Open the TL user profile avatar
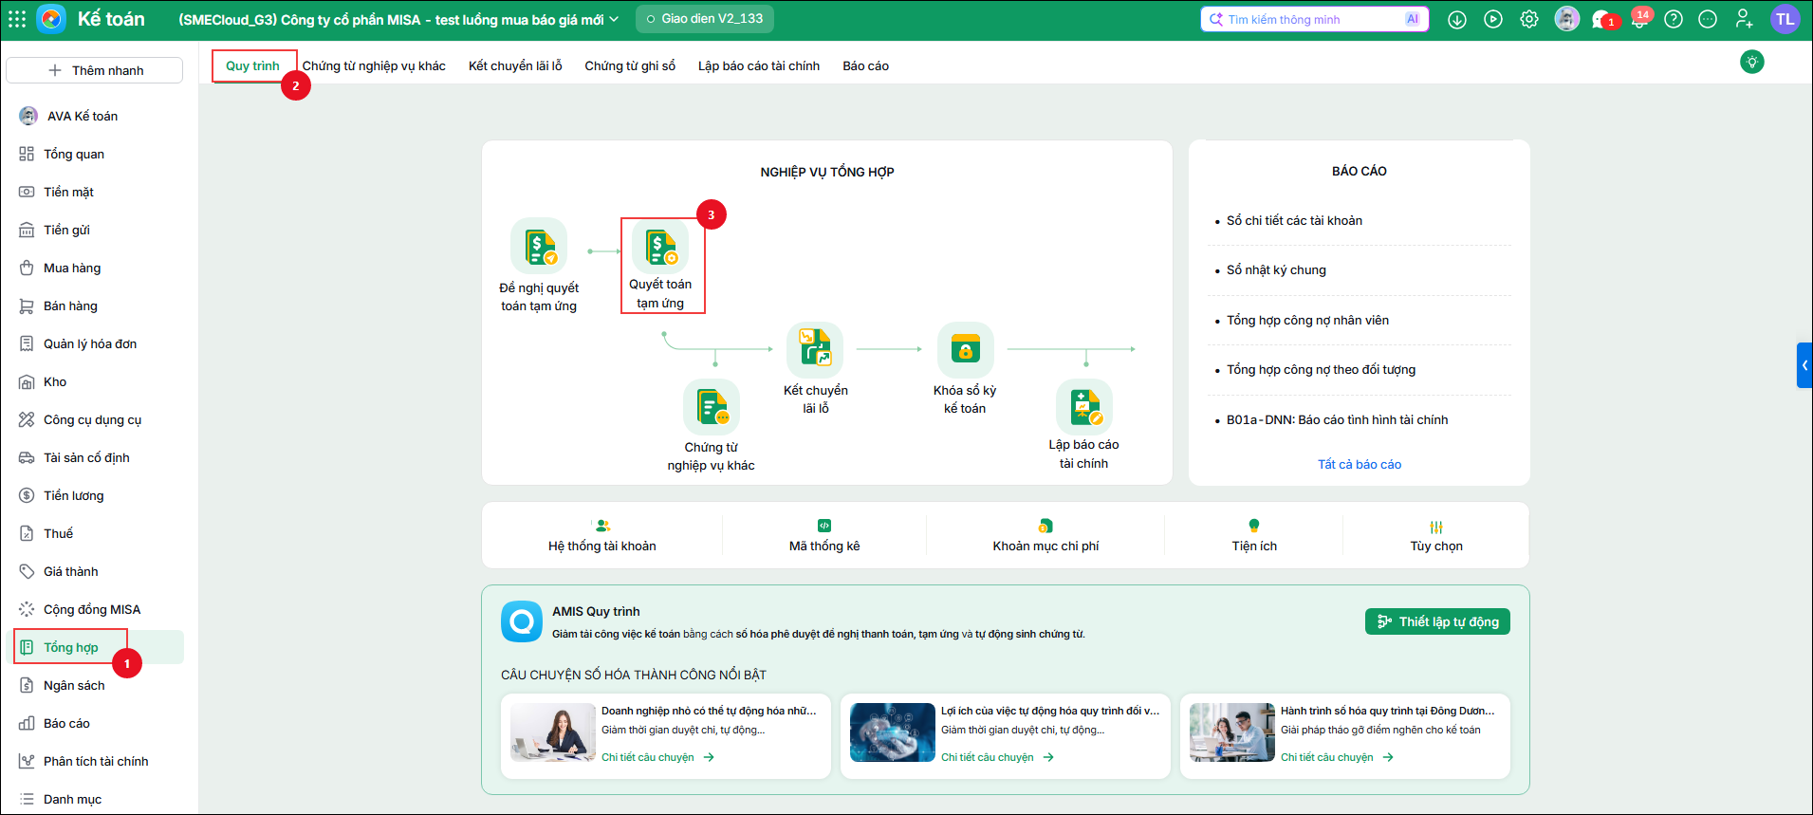 (1785, 19)
